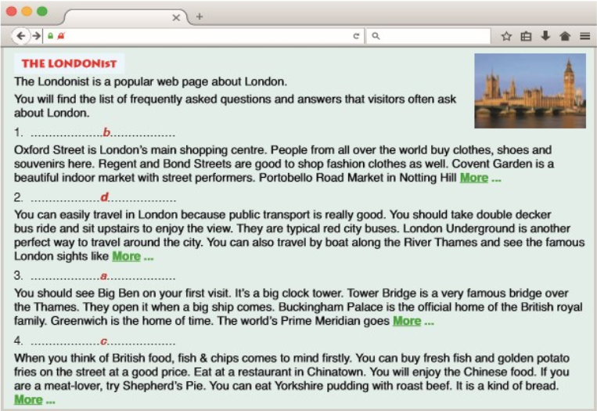Open the bookmarks list icon
597x411 pixels.
526,36
